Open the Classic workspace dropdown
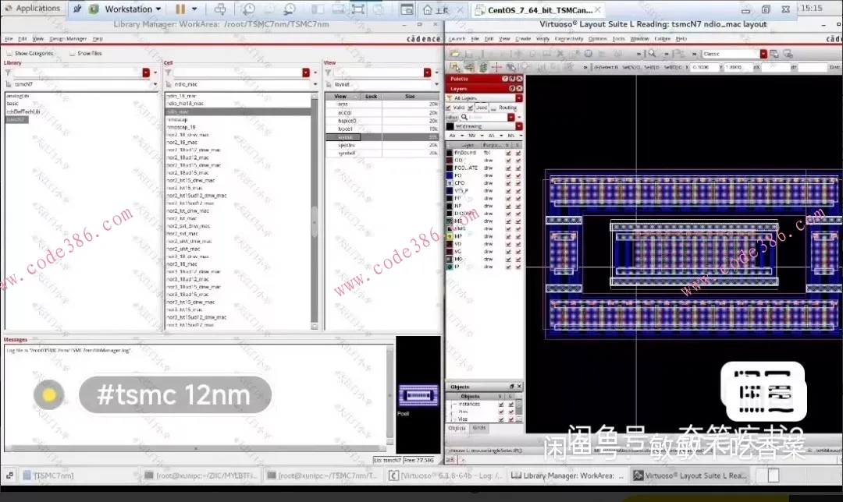Viewport: 843px width, 502px height. point(763,54)
